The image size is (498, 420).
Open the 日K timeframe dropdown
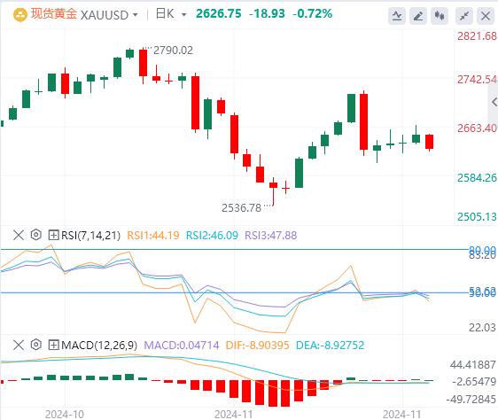pos(183,15)
